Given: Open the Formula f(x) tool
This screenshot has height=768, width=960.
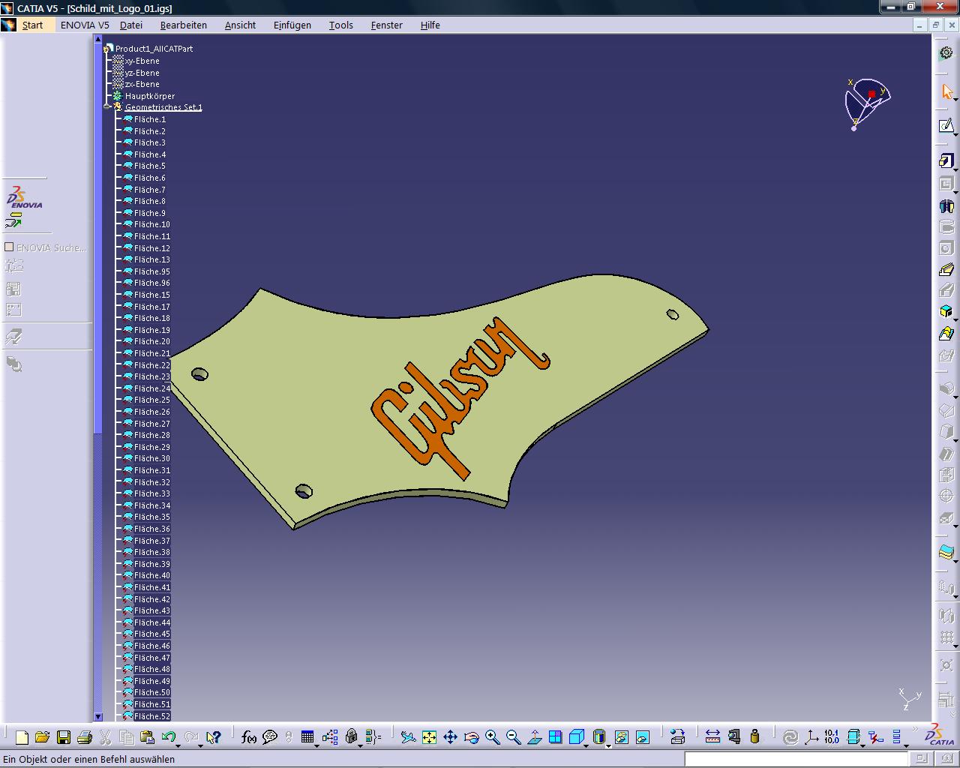Looking at the screenshot, I should tap(249, 737).
